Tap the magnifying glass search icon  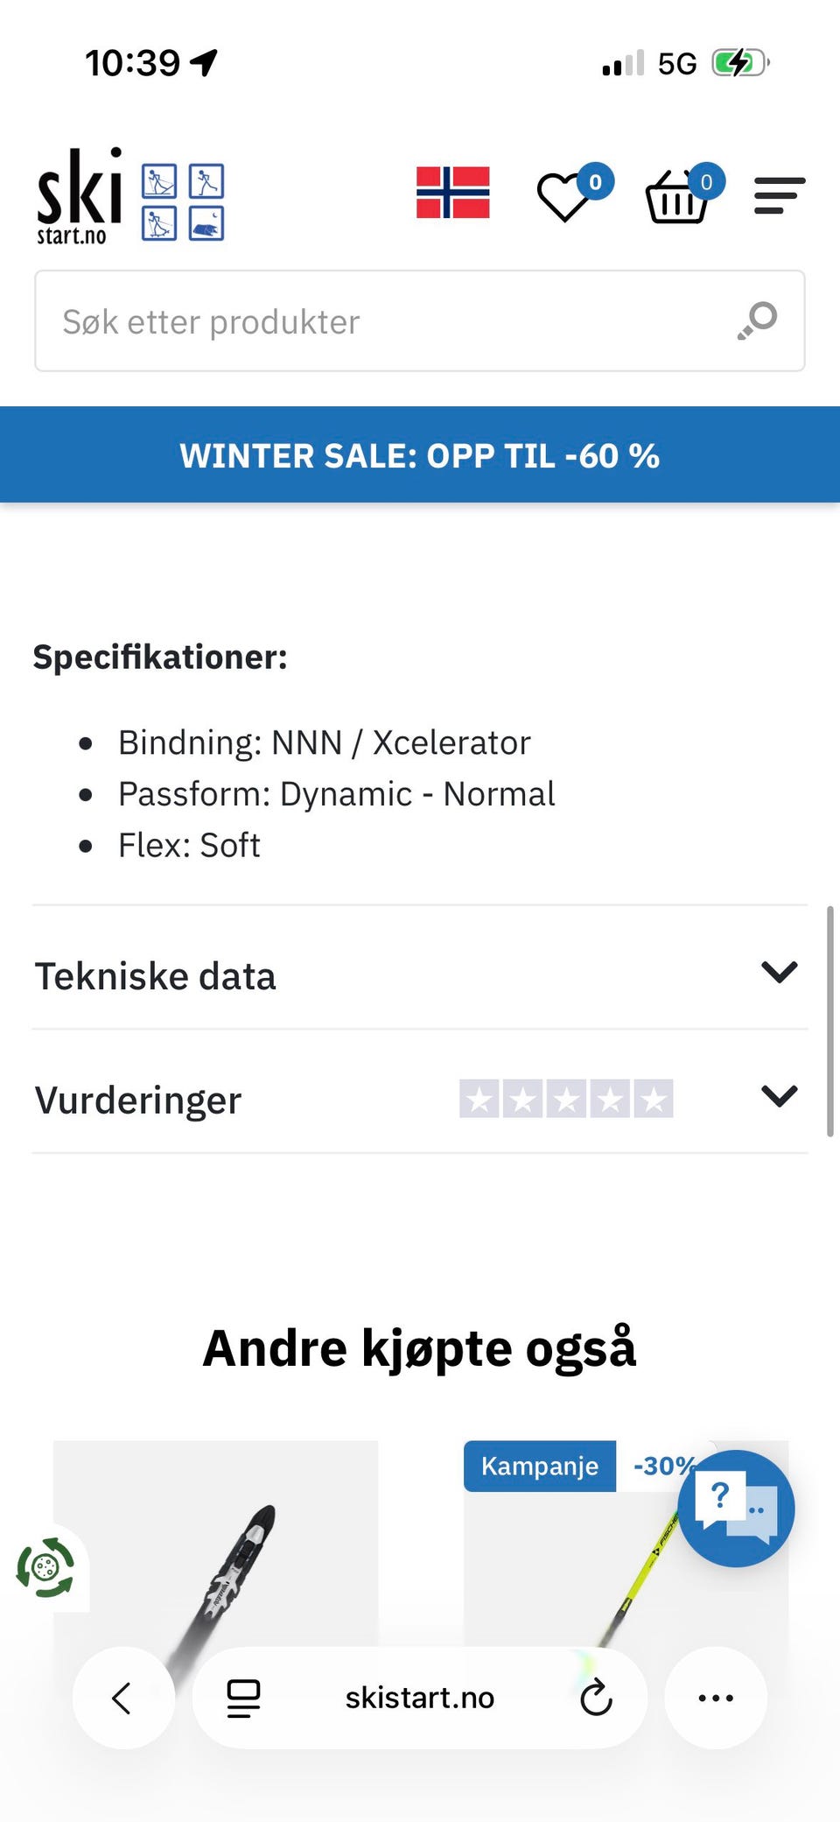coord(758,320)
